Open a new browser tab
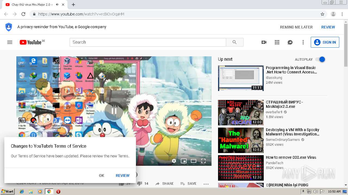348x195 pixels. (73, 5)
